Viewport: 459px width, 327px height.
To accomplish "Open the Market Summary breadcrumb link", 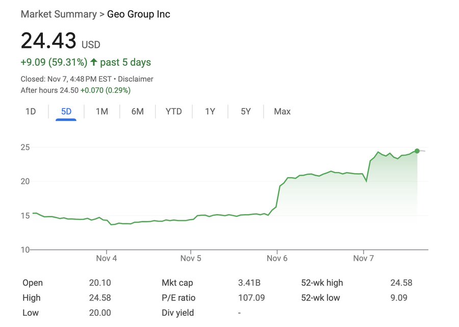I will coord(59,14).
